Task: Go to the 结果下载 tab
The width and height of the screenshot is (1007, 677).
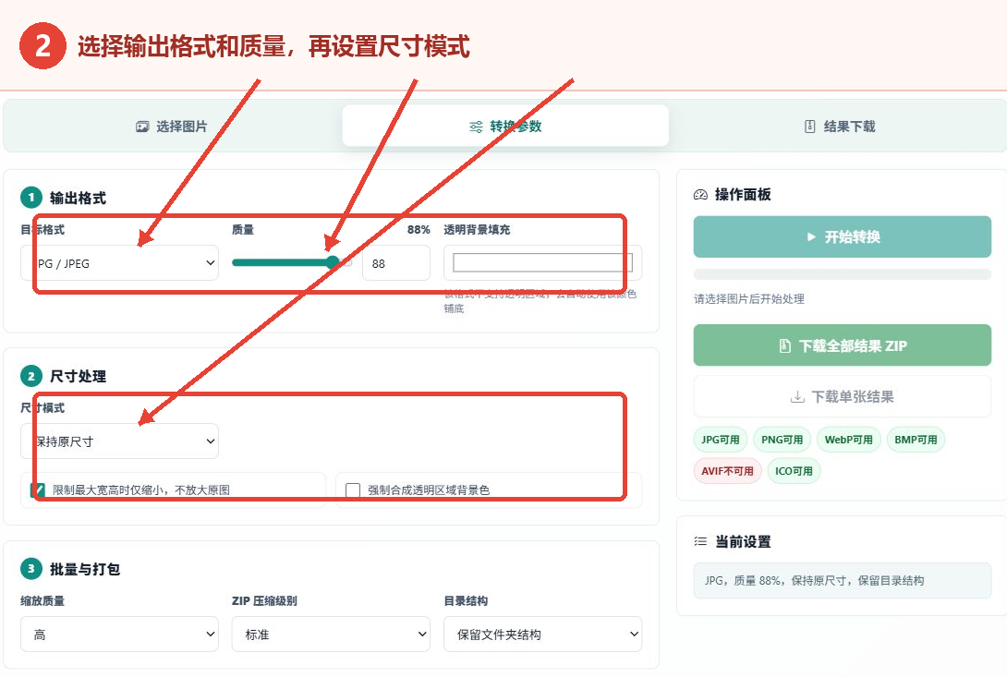Action: [840, 127]
